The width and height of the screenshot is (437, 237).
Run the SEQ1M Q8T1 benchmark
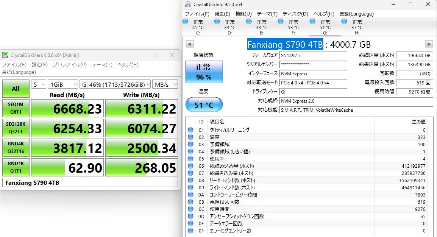click(x=16, y=108)
